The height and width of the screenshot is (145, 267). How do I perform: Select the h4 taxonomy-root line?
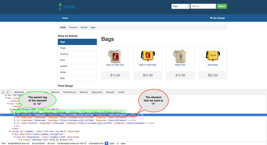46,140
